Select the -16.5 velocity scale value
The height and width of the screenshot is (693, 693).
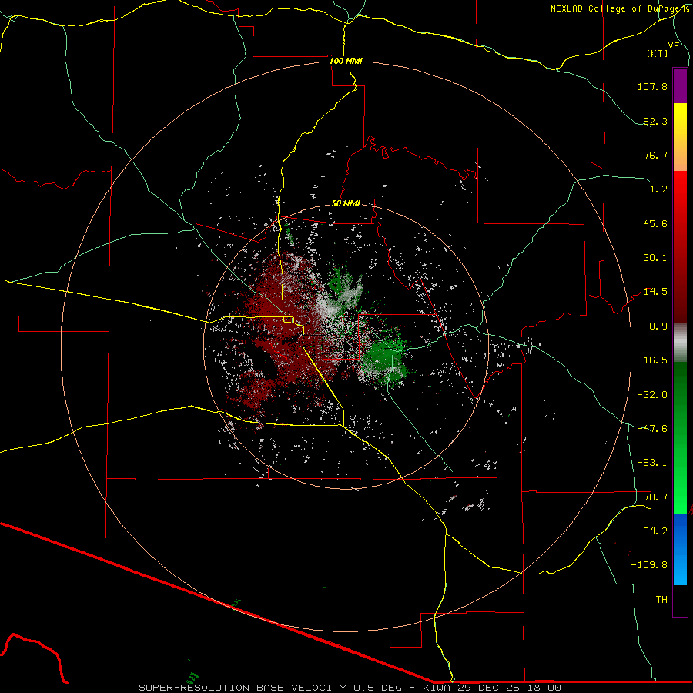click(652, 360)
